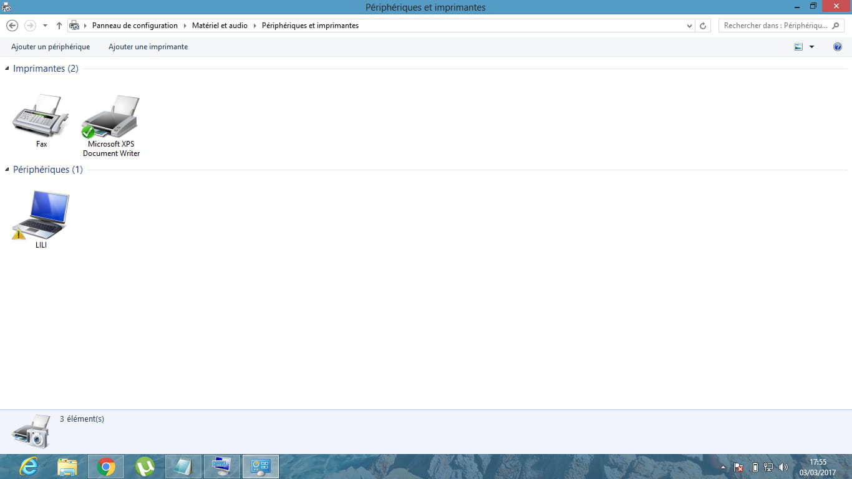Click the refresh button in address bar
This screenshot has height=479, width=852.
(x=703, y=26)
